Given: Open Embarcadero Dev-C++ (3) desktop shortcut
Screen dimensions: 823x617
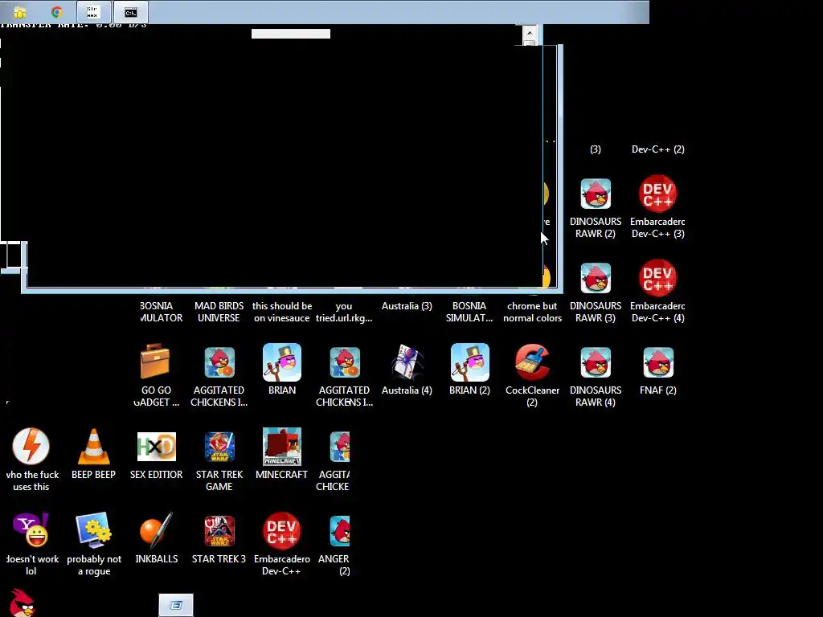Looking at the screenshot, I should [x=657, y=194].
